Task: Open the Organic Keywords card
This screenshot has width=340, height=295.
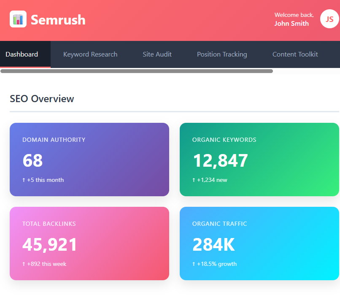Action: point(259,160)
